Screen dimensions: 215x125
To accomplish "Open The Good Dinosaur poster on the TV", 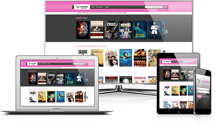I will point(140,30).
